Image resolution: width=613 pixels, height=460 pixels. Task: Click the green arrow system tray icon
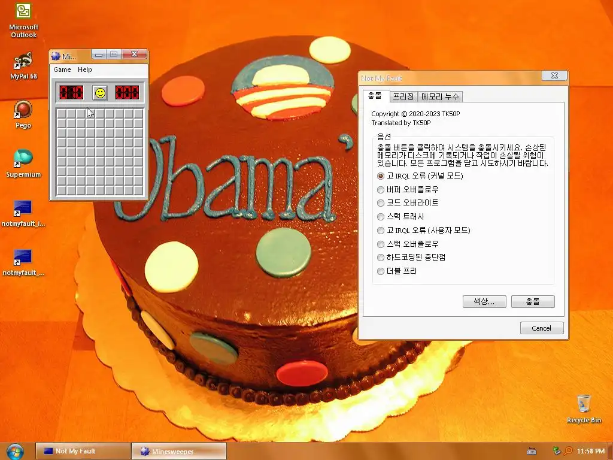pyautogui.click(x=557, y=451)
